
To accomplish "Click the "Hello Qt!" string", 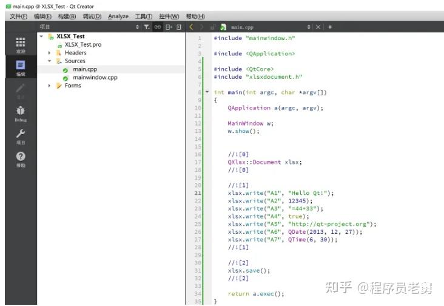I will (x=308, y=193).
